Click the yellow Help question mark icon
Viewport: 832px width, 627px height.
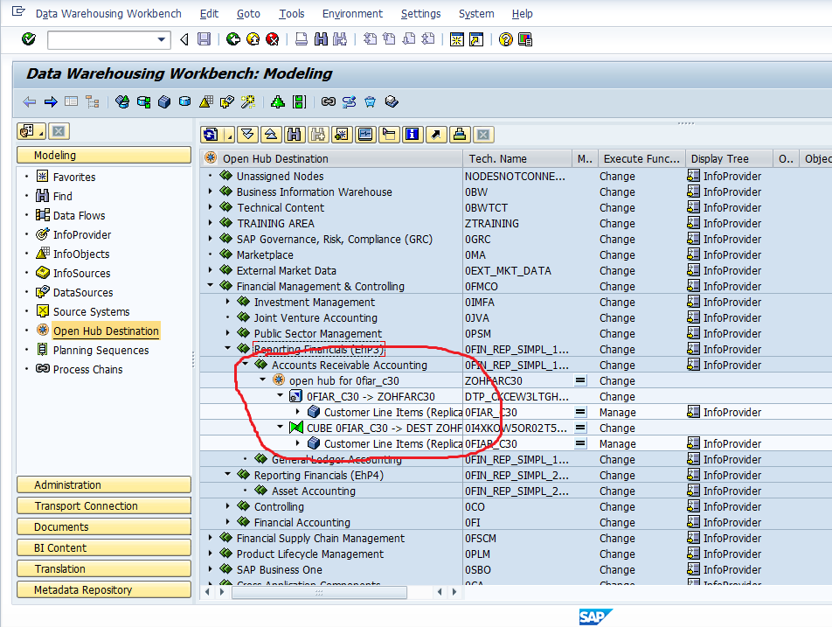click(506, 39)
